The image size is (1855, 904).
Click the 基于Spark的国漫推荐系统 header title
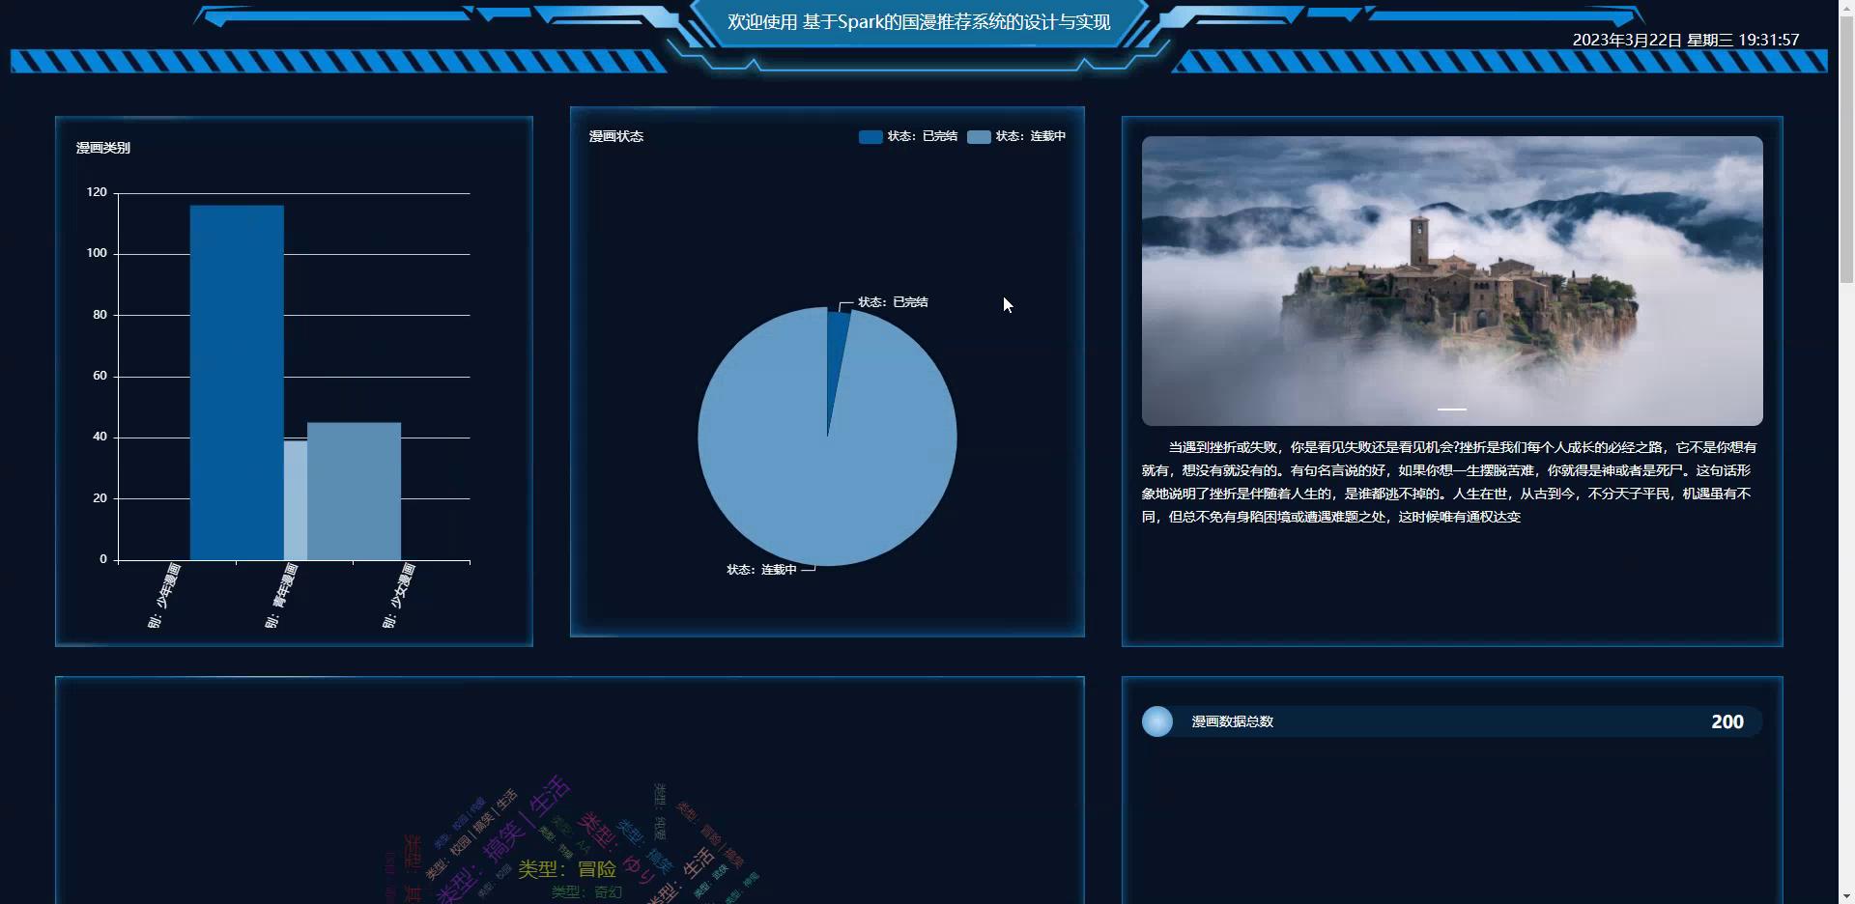pyautogui.click(x=919, y=22)
